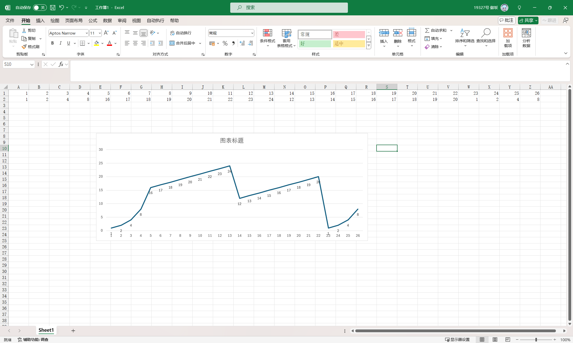Launch Analyze Data tool
Image resolution: width=573 pixels, height=343 pixels.
point(526,38)
